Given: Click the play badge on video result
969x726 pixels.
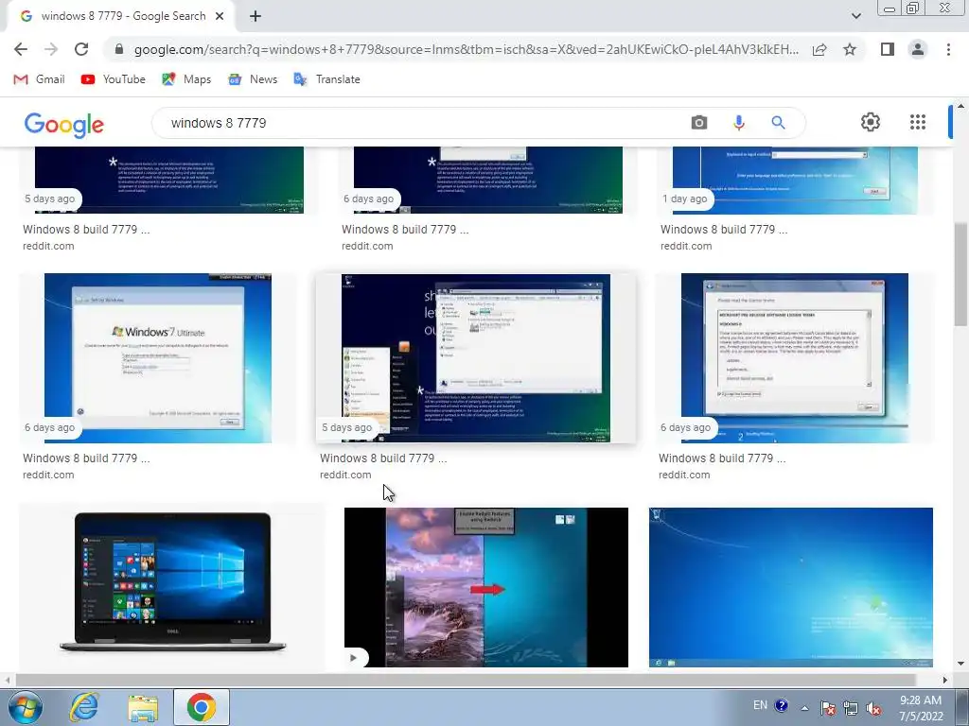Looking at the screenshot, I should click(x=354, y=658).
